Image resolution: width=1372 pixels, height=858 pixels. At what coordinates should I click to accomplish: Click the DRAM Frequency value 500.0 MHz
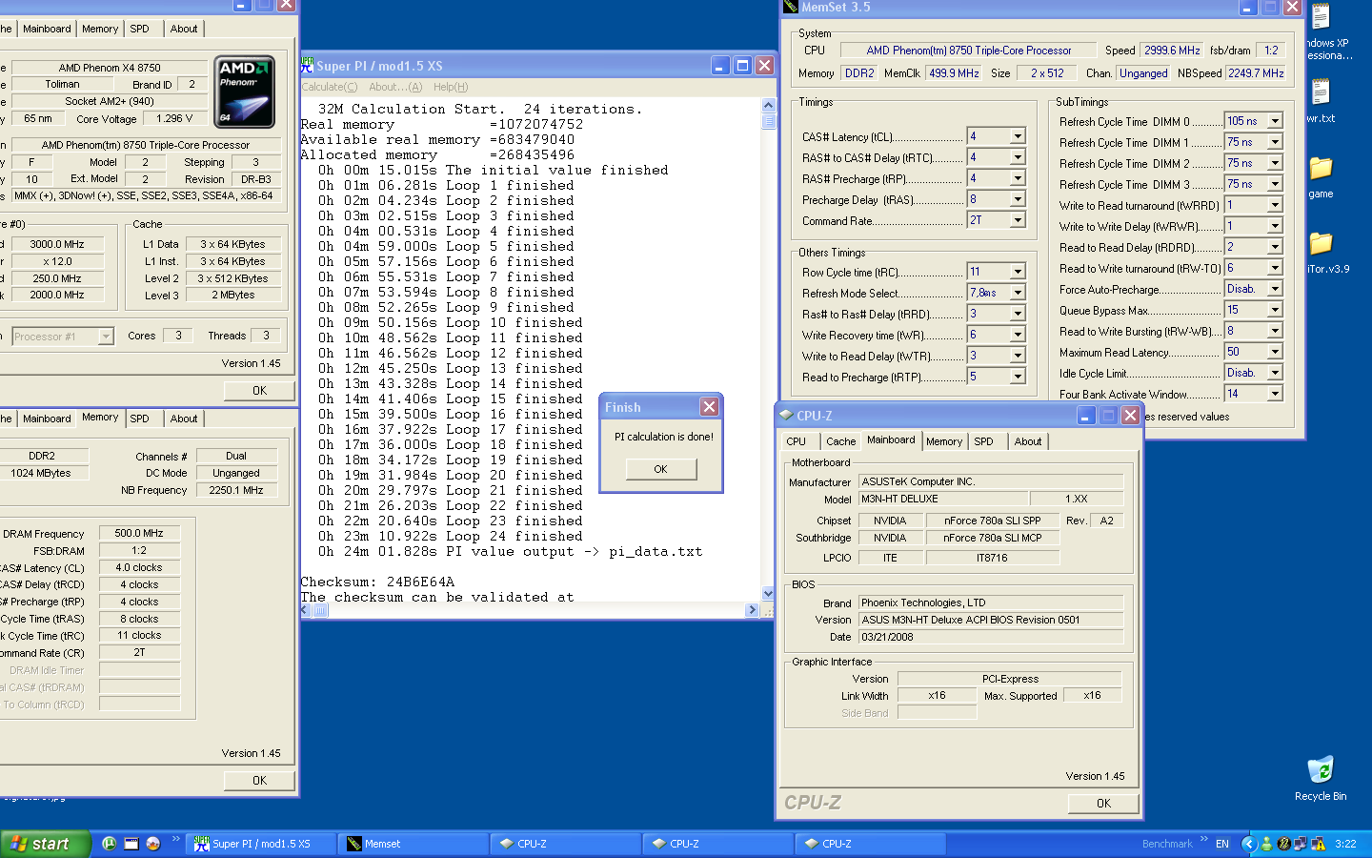coord(139,534)
